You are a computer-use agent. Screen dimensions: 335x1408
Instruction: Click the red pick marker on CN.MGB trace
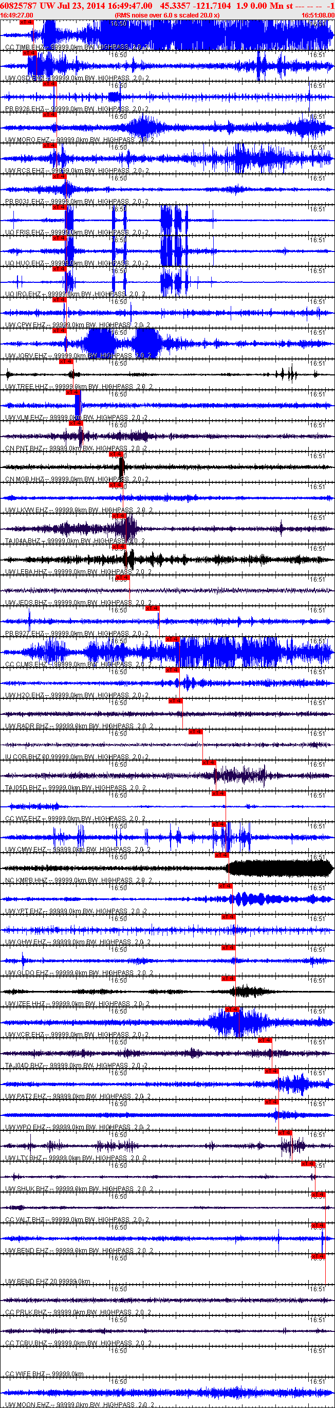pos(116,454)
